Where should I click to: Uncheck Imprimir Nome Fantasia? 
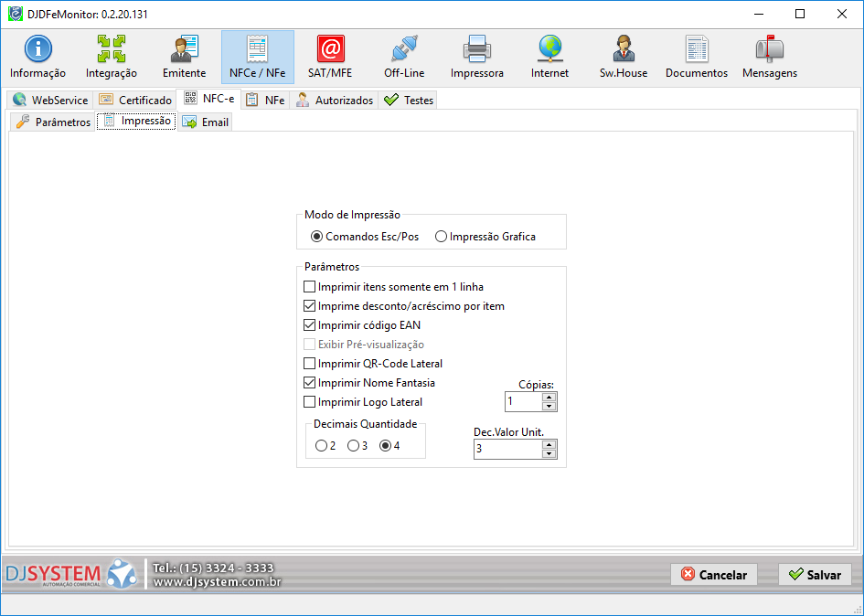point(369,382)
